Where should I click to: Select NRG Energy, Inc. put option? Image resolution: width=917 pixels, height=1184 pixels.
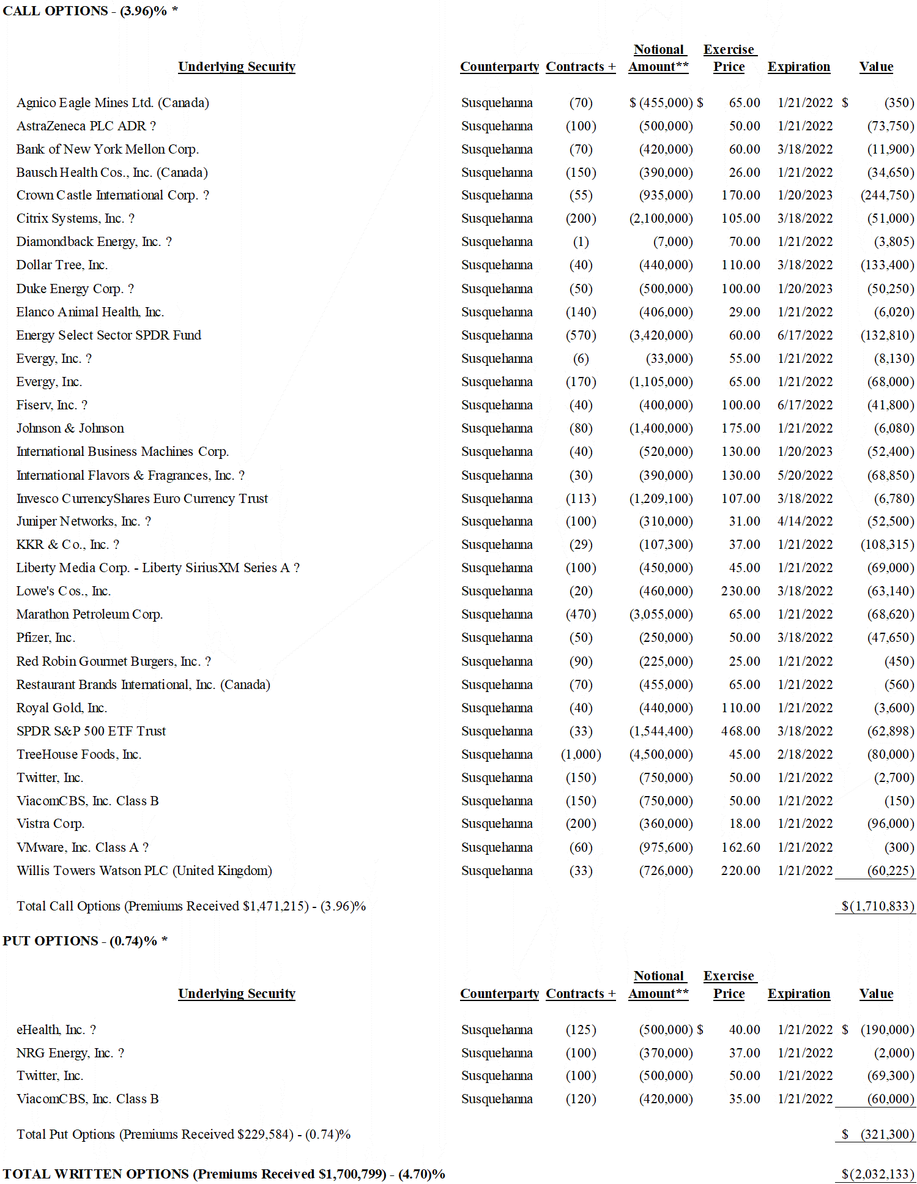click(x=70, y=1053)
